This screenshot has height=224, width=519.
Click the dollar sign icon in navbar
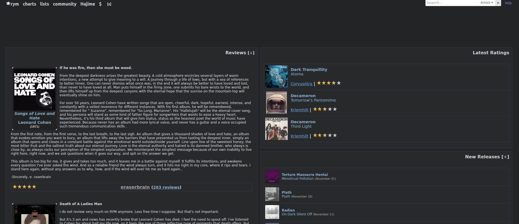[100, 4]
